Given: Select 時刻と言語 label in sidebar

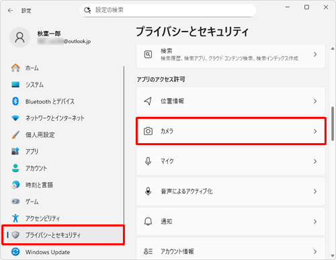Looking at the screenshot, I should point(39,185).
